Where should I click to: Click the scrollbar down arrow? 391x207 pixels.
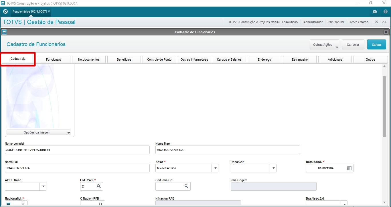pos(384,202)
